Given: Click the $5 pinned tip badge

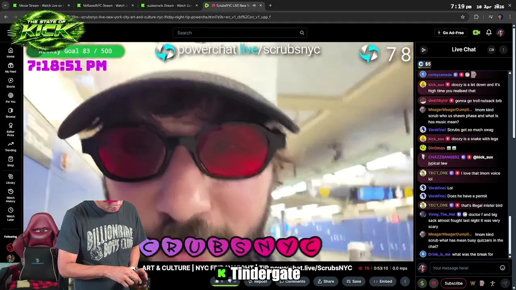Looking at the screenshot, I should (x=424, y=64).
